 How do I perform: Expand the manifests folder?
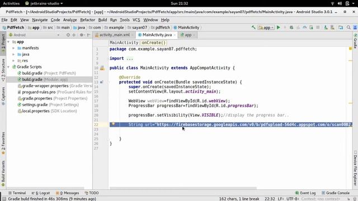click(13, 48)
